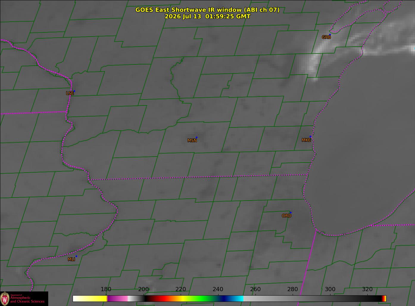
Task: Click the UW crest logo icon
Action: (5, 298)
